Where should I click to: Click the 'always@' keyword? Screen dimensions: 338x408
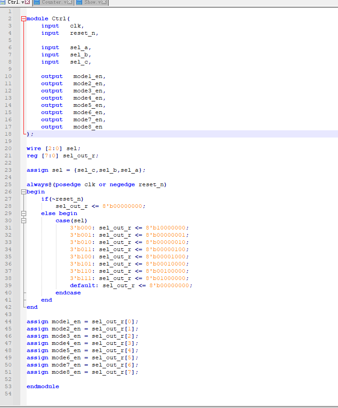click(39, 184)
